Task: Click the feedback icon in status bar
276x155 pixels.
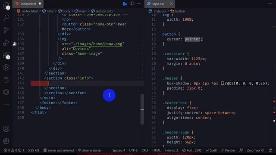Action: pos(241,150)
